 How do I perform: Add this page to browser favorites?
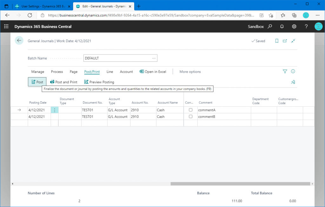pos(271,15)
